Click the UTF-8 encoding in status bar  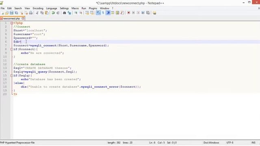coord(230,143)
